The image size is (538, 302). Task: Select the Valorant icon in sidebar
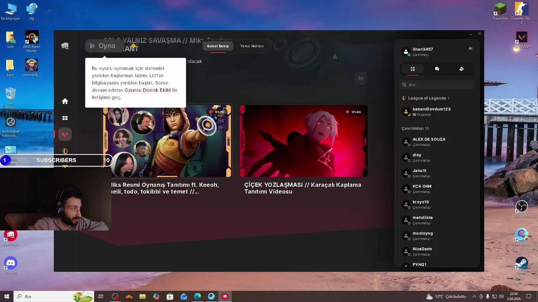coord(65,134)
